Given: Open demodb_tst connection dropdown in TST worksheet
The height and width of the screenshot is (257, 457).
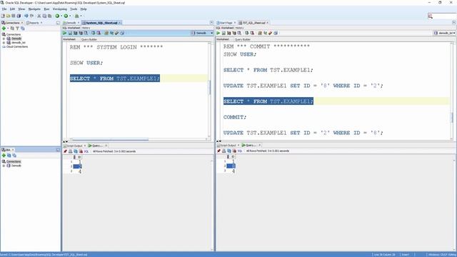Looking at the screenshot, I should 454,33.
